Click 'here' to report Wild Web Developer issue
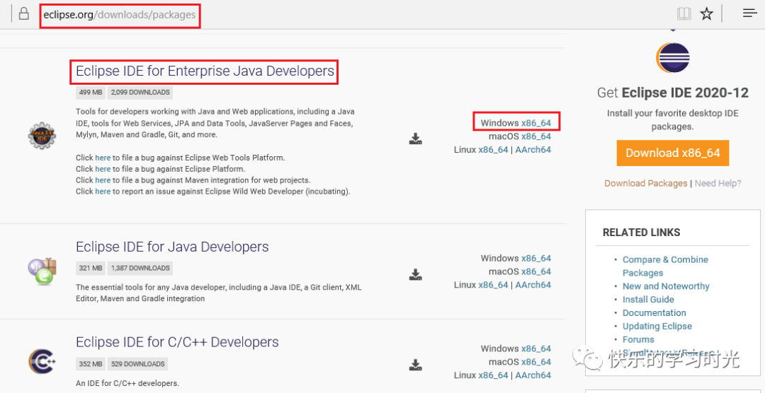 pyautogui.click(x=103, y=192)
